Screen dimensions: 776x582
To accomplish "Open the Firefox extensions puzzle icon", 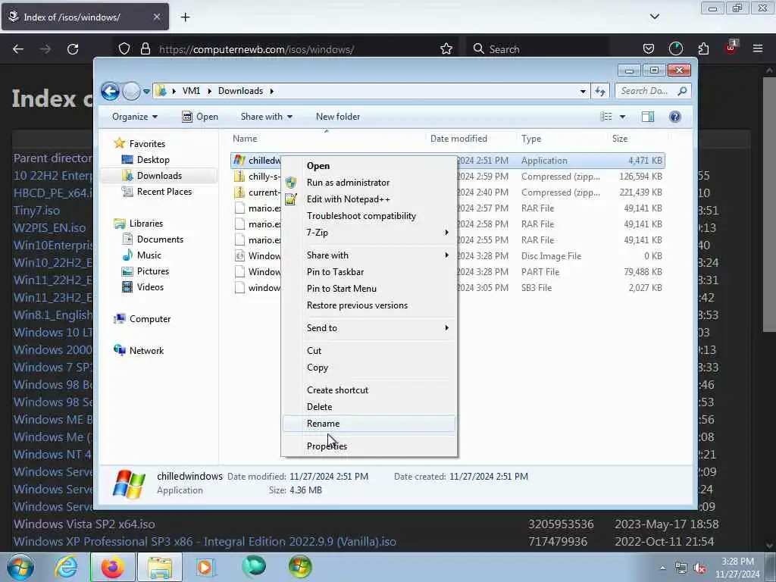I will click(x=703, y=49).
